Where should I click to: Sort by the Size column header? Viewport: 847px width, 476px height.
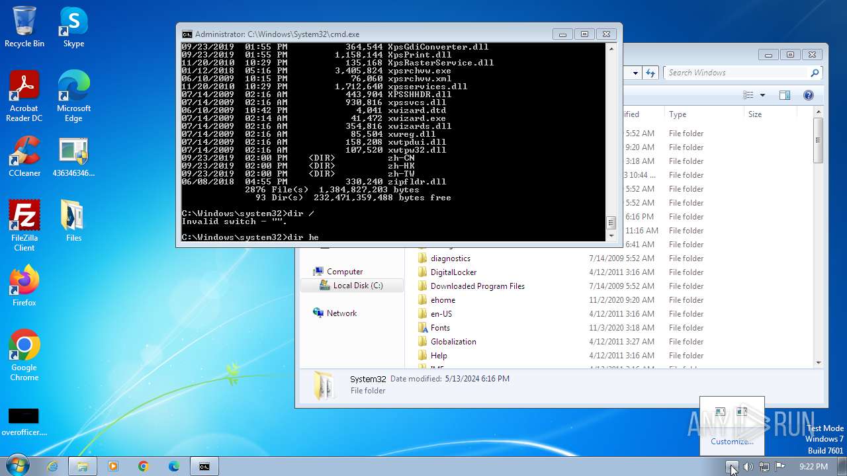778,114
